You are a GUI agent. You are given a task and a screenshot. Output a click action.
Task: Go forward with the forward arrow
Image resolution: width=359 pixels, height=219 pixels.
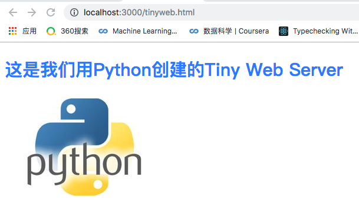32,12
